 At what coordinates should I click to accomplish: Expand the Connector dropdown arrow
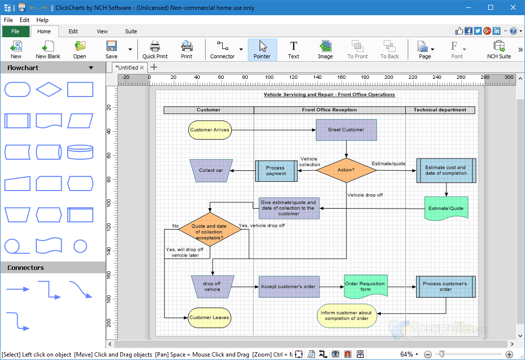tap(241, 49)
